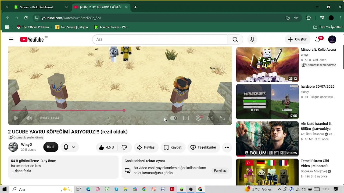Screen dimensions: 344x193
Task: Open the 'Temel Fıkrası Gibi Video' title link
Action: pyautogui.click(x=315, y=164)
